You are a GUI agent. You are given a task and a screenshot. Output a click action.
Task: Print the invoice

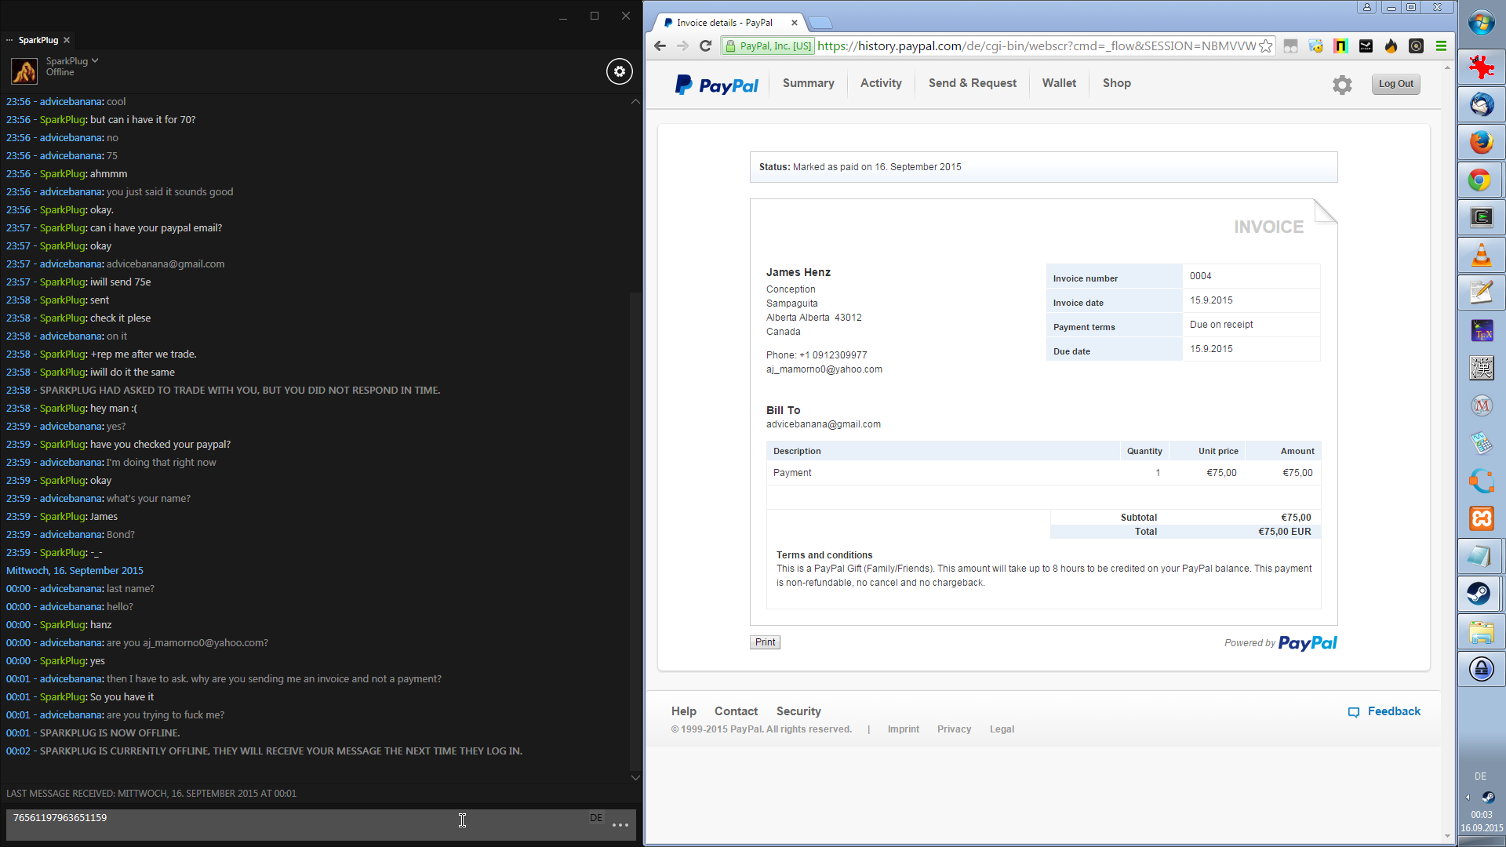click(765, 642)
